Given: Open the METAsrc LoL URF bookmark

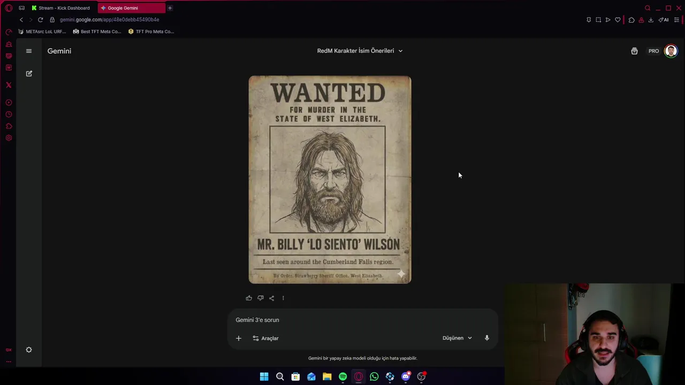Looking at the screenshot, I should [42, 32].
